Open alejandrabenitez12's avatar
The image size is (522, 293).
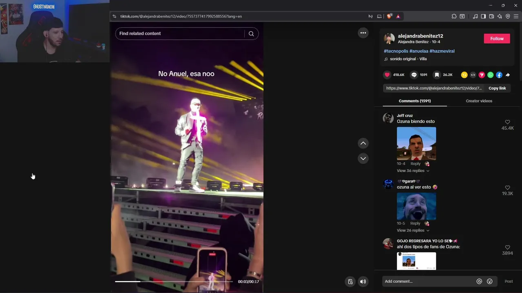click(x=389, y=39)
